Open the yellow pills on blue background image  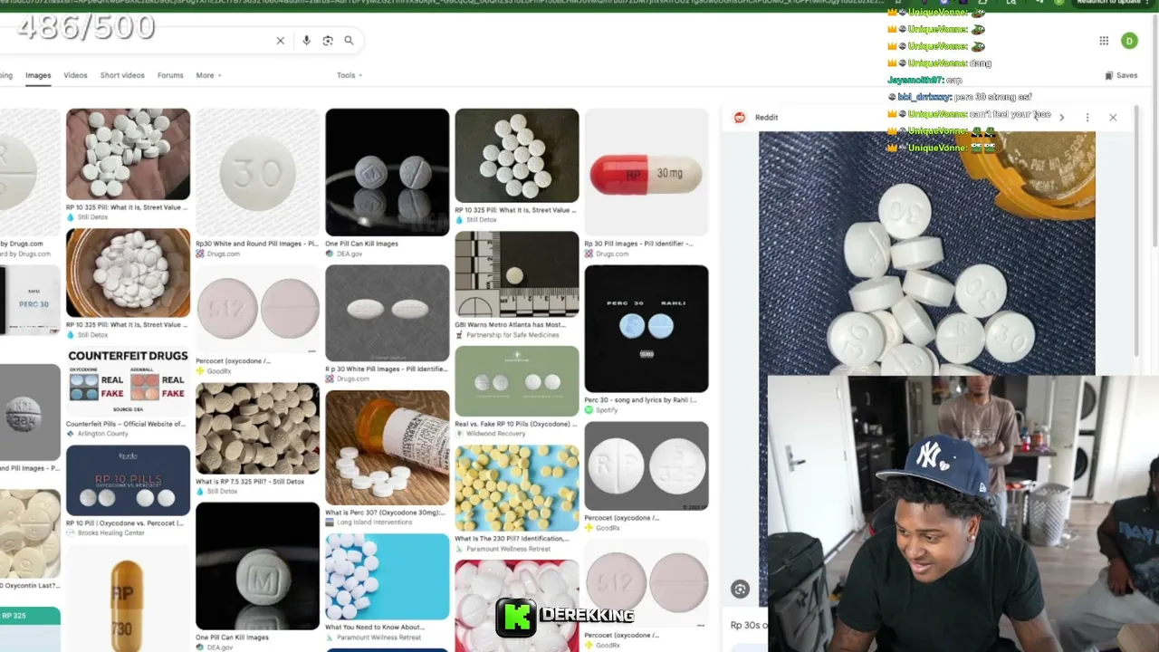(x=517, y=487)
